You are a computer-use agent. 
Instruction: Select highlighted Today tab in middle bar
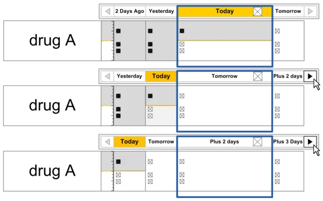click(x=161, y=76)
